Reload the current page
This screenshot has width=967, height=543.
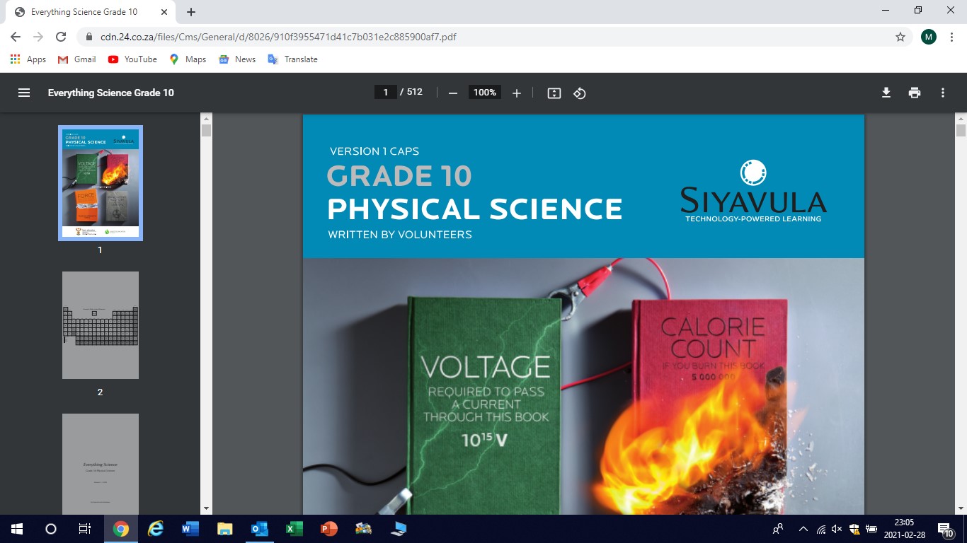pos(61,37)
